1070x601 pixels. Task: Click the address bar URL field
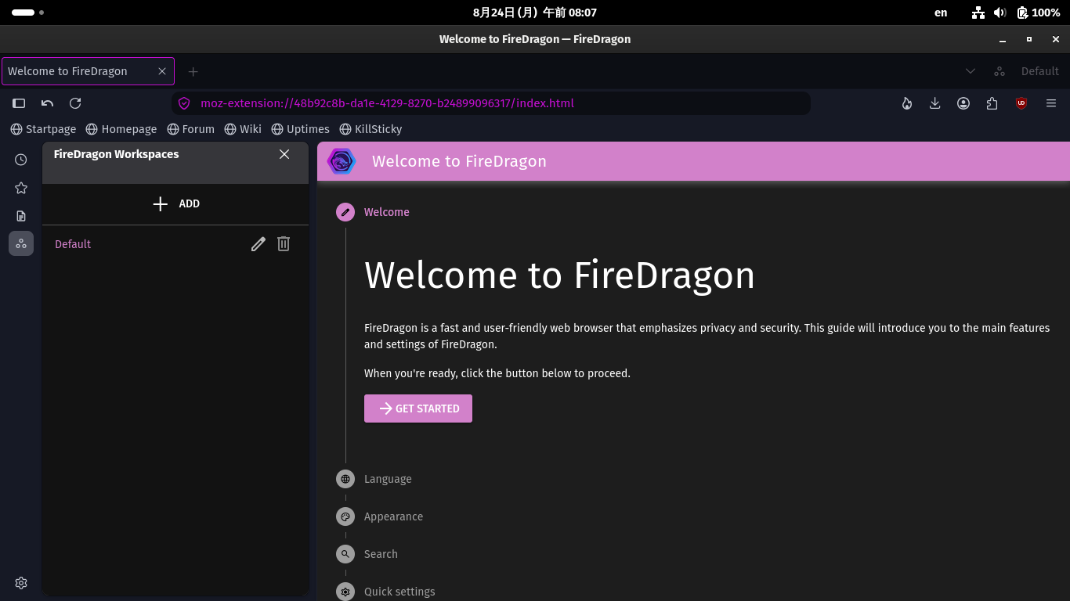coord(491,103)
